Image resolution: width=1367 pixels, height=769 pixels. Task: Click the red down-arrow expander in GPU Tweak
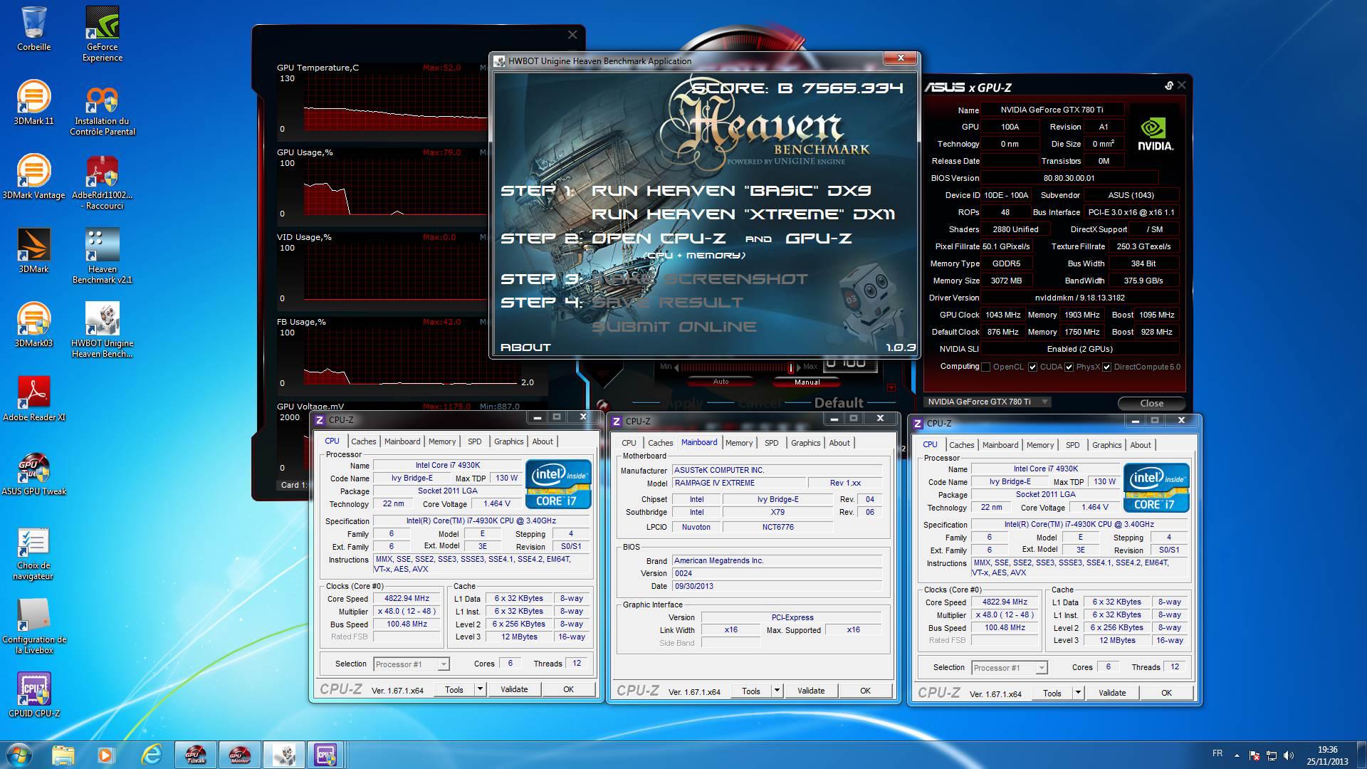point(891,388)
